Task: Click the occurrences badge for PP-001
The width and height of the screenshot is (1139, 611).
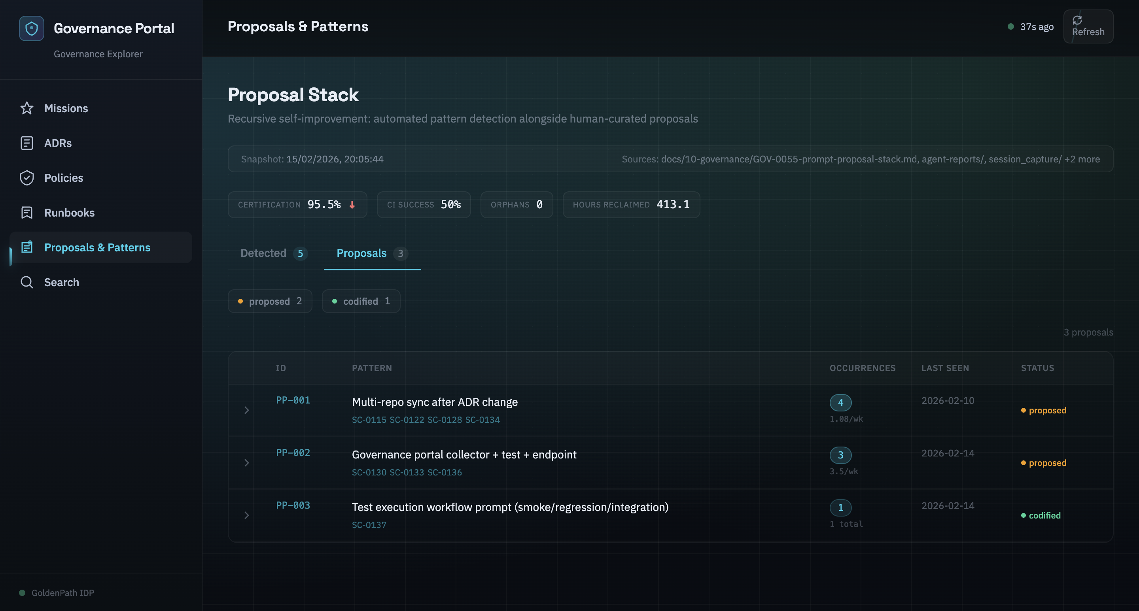Action: click(x=840, y=402)
